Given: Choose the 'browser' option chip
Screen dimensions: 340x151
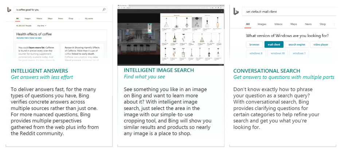Looking at the screenshot, I should click(x=254, y=45).
